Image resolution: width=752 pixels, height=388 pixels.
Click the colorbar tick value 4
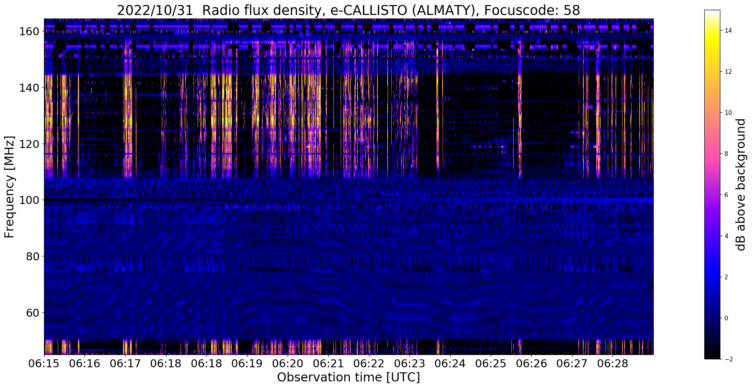pyautogui.click(x=727, y=236)
